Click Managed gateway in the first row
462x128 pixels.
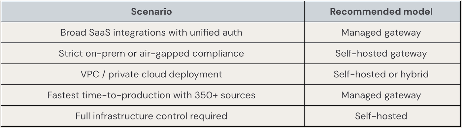pos(381,32)
